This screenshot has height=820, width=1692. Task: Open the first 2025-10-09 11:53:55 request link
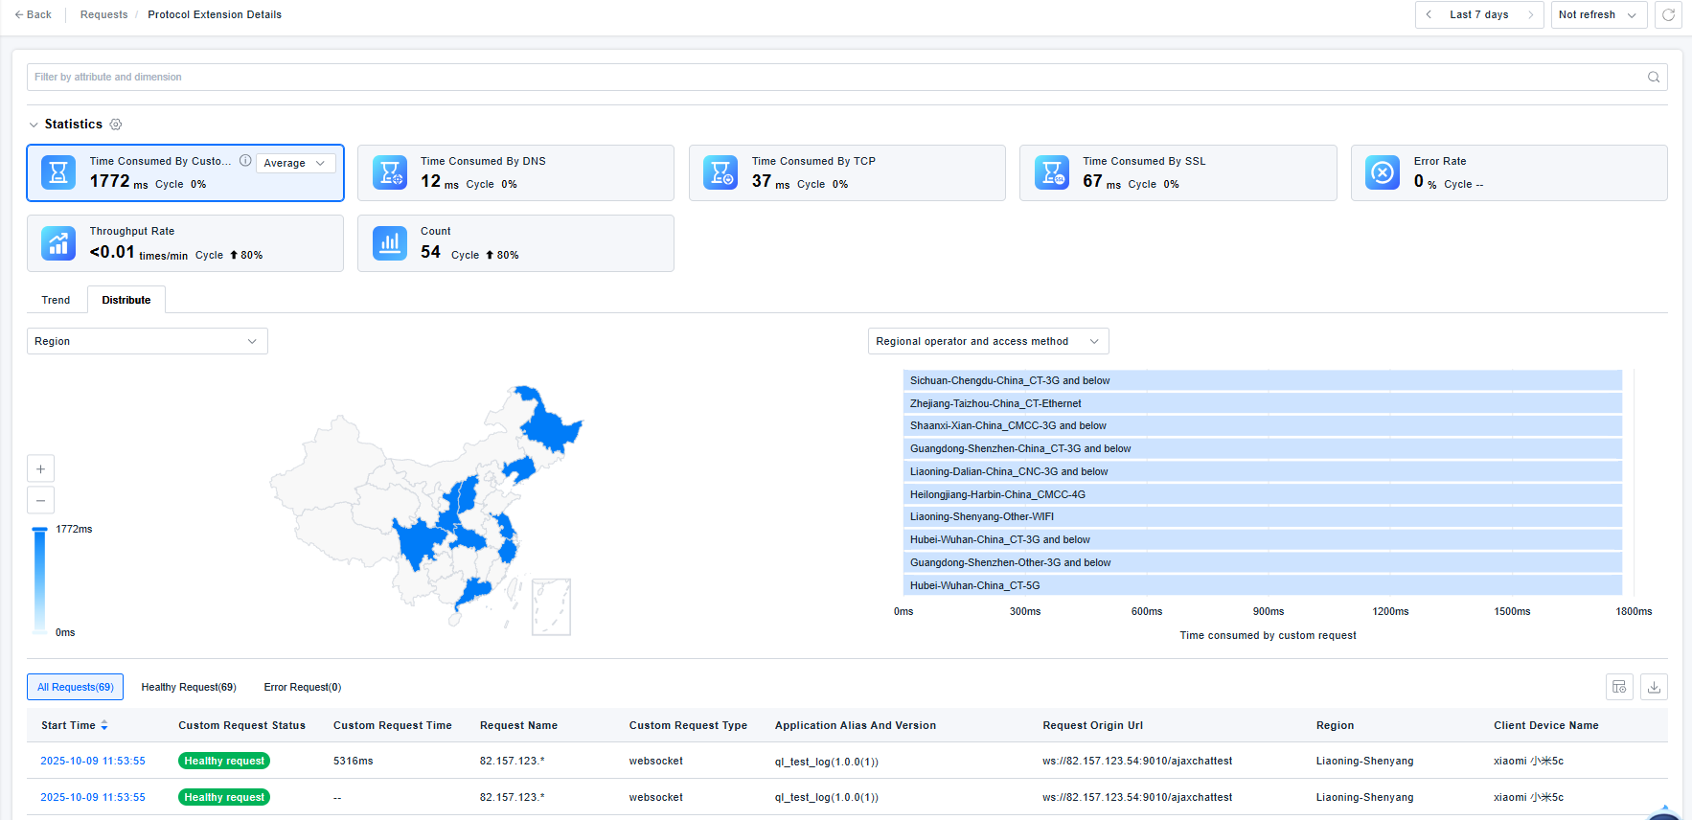93,761
